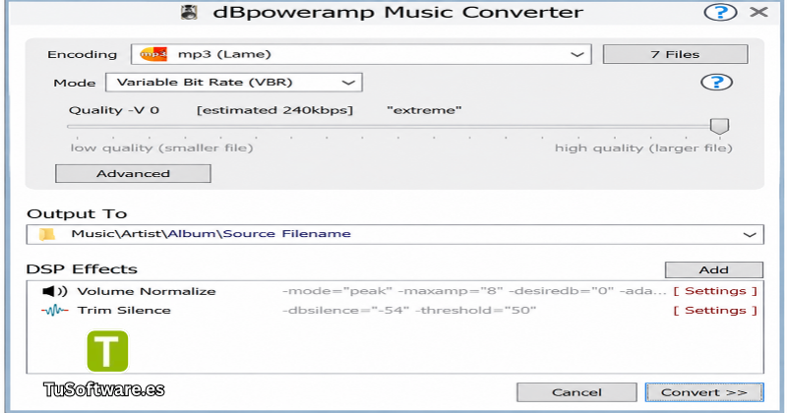Click the Quality -V 0 label
The width and height of the screenshot is (787, 413).
point(114,110)
